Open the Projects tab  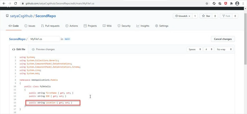pos(90,26)
